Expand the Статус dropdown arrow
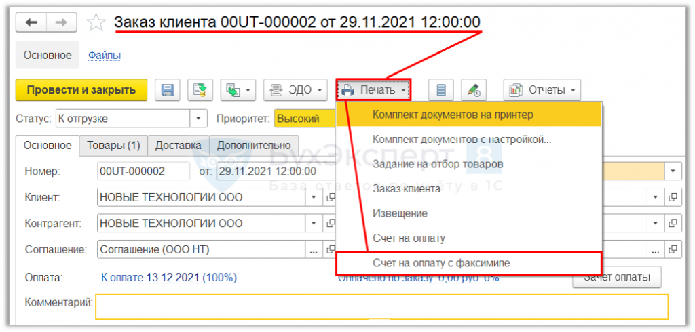The height and width of the screenshot is (332, 695). coord(198,119)
